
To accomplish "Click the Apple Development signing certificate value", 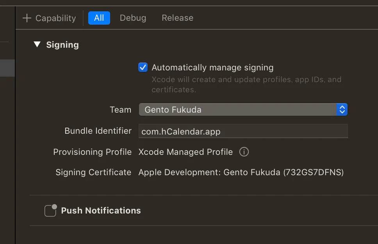I will (241, 172).
